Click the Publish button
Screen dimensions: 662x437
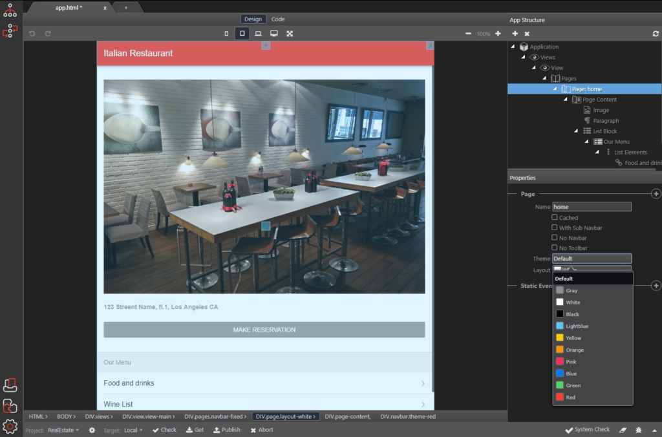coord(226,429)
